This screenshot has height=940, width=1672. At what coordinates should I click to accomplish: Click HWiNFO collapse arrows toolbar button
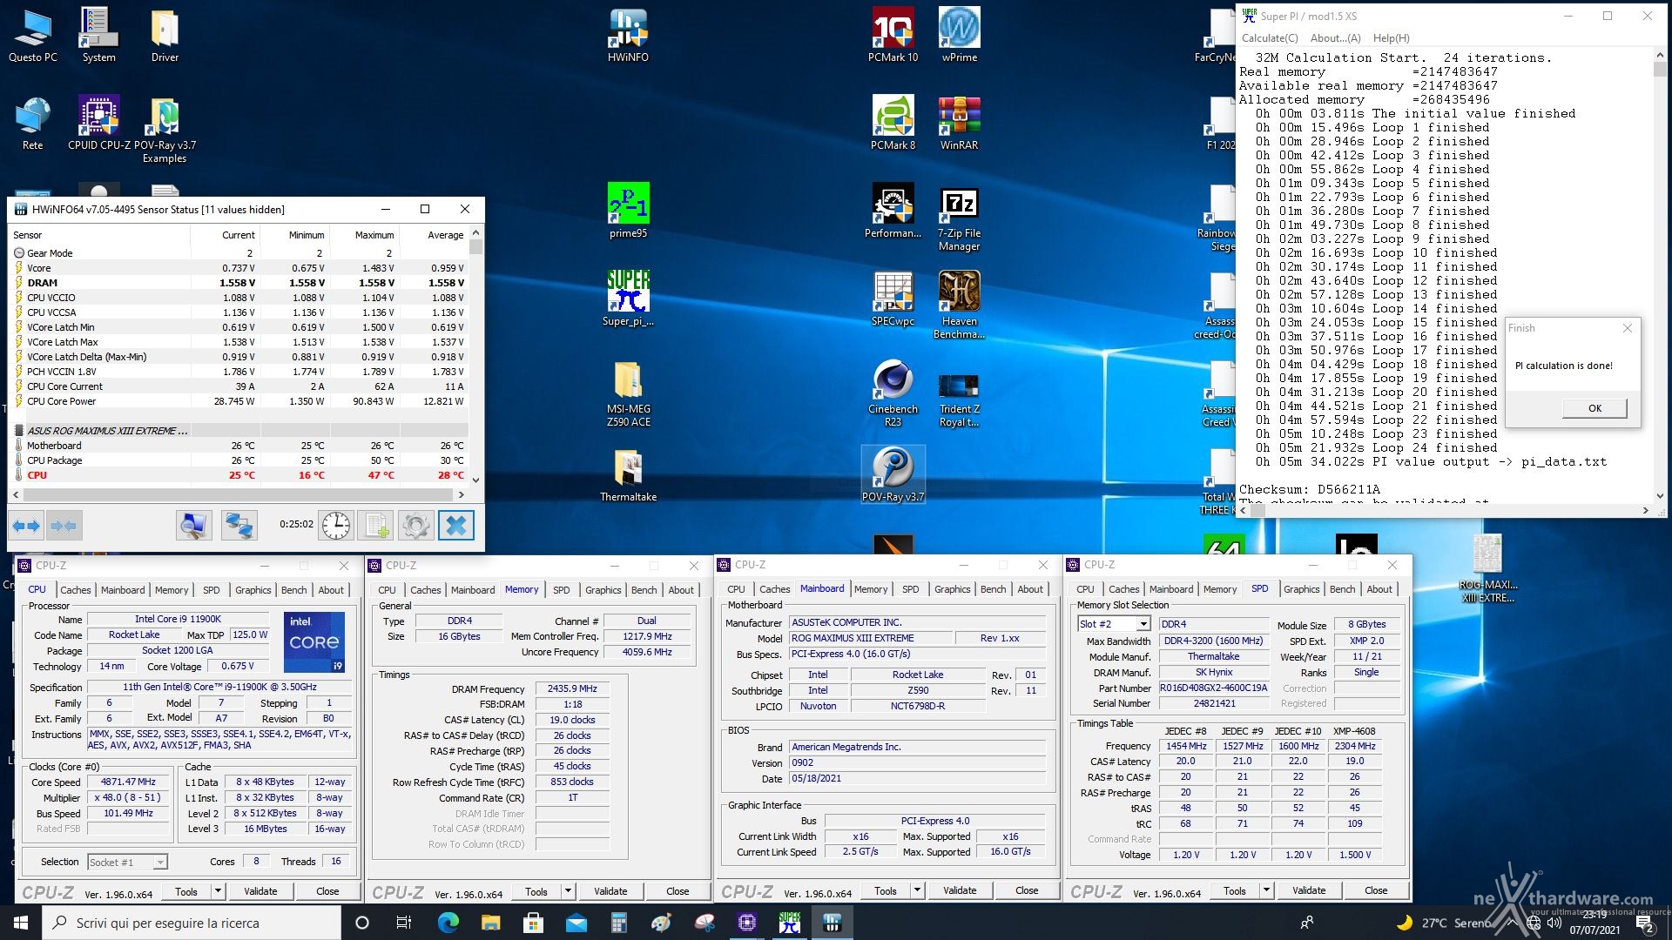64,526
